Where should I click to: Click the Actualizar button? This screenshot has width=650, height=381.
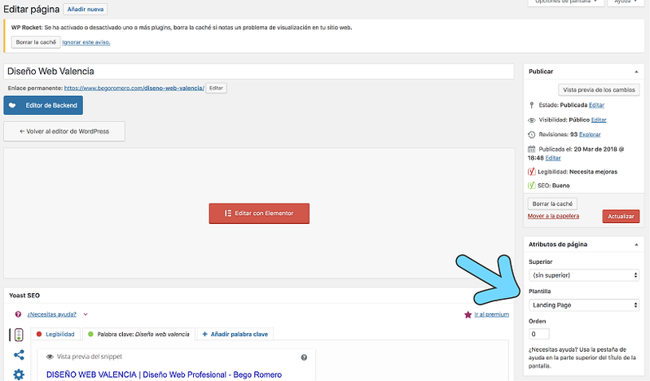pos(621,217)
